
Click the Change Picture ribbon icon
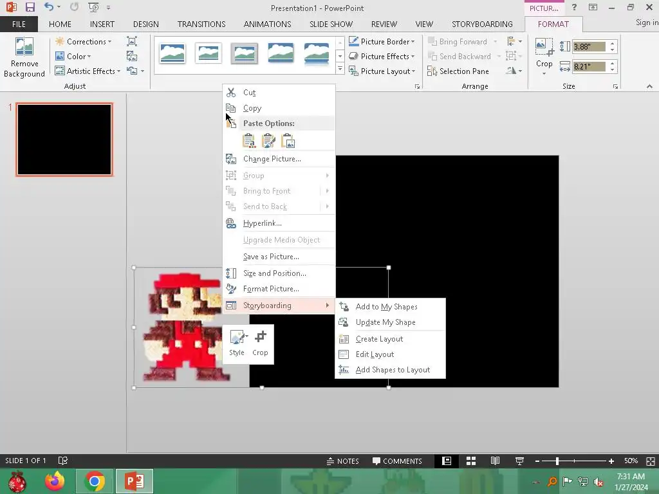(132, 57)
